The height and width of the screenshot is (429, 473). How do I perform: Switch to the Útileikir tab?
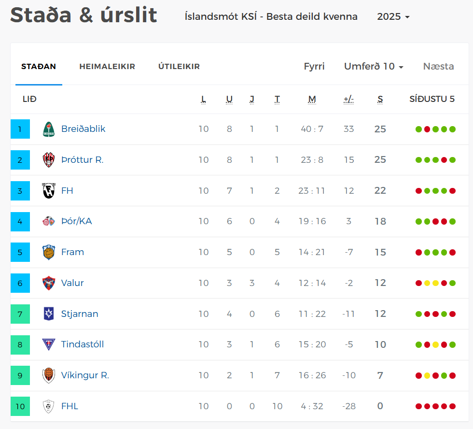(179, 66)
